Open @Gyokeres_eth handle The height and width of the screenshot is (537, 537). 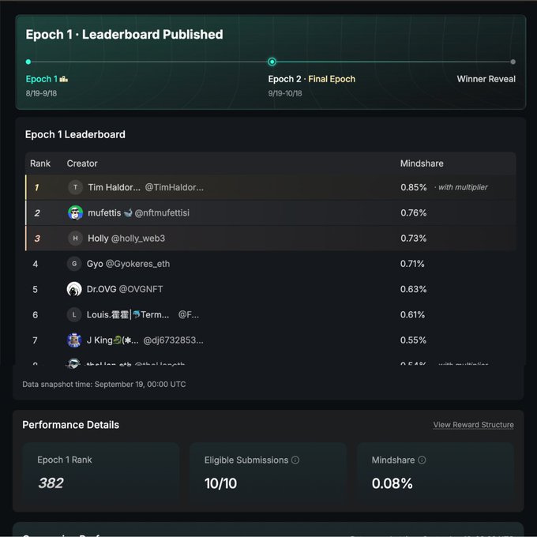coord(137,264)
